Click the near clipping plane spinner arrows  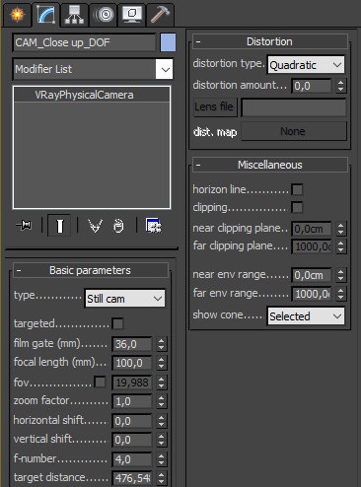341,229
